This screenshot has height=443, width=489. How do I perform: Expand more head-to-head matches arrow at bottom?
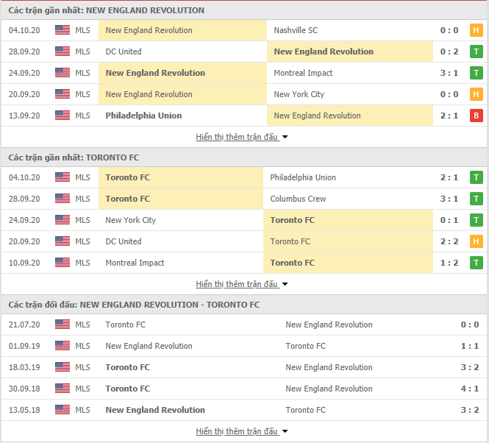tap(285, 431)
